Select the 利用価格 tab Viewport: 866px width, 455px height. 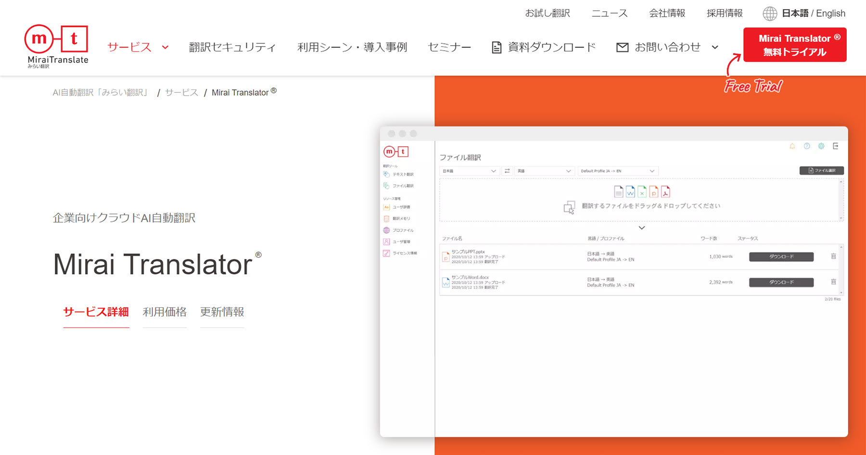coord(165,312)
